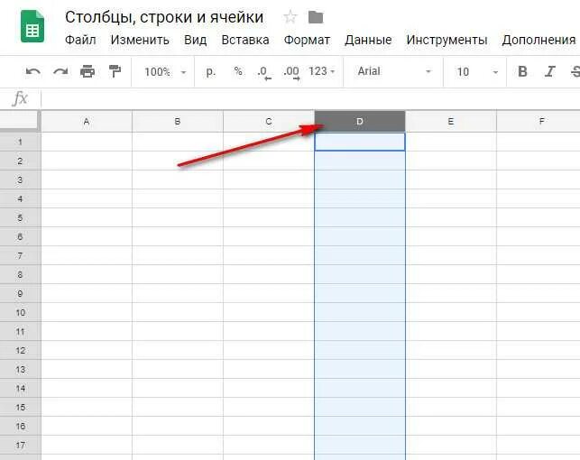Select all via corner header box
Screen dimensions: 580x460
coord(19,121)
